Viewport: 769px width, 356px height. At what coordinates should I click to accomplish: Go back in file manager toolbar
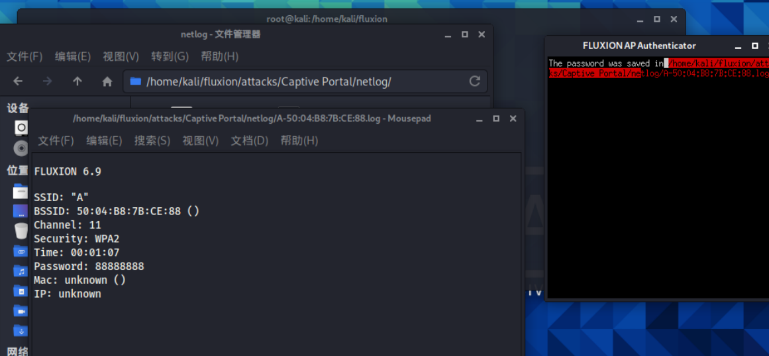pos(18,81)
